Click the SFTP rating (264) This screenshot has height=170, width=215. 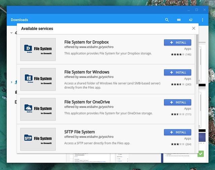[181, 144]
